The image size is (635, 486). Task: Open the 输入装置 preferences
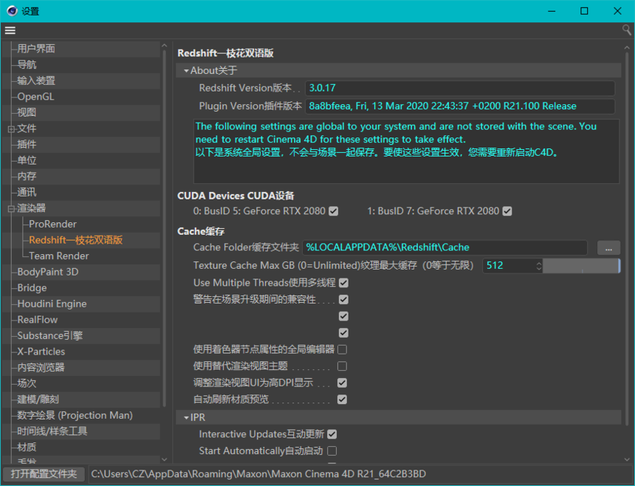(x=36, y=81)
